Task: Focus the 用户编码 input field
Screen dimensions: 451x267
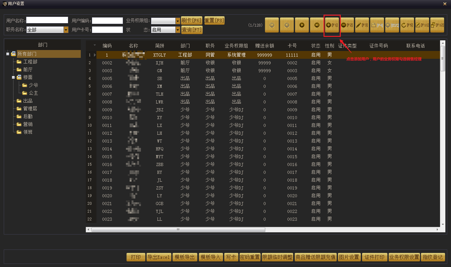Action: point(107,21)
